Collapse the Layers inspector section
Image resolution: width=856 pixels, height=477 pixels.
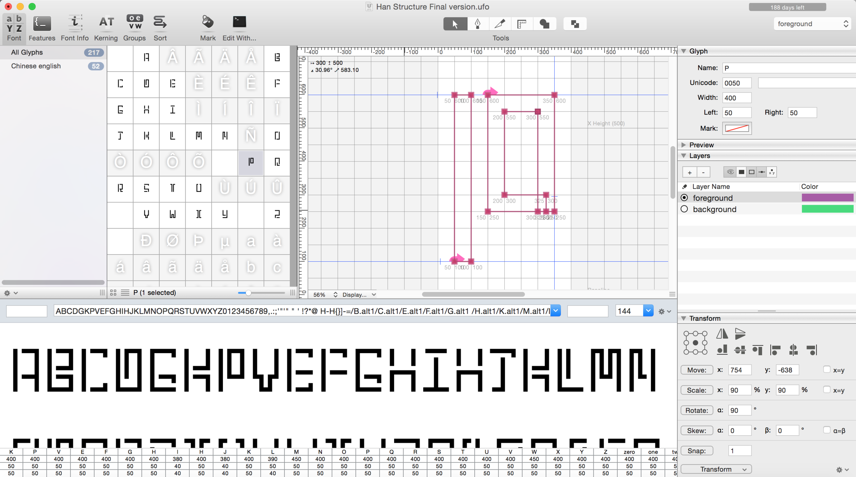(683, 156)
